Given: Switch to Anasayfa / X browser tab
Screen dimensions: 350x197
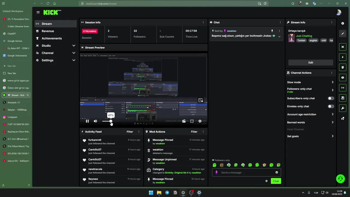Looking at the screenshot, I should pos(16,102).
